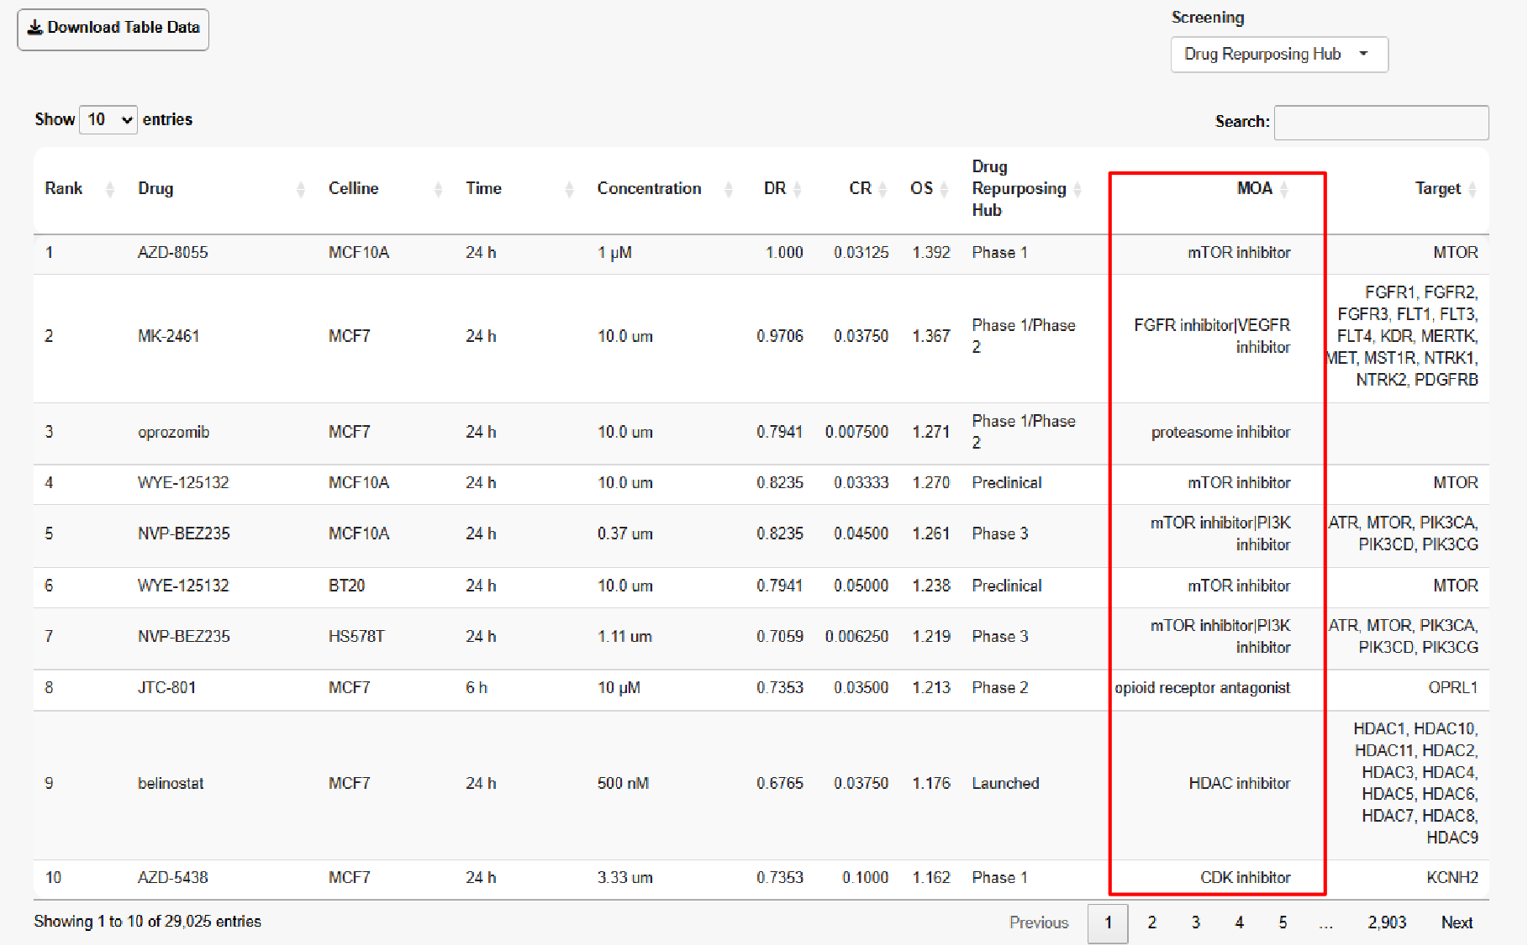Click the Target column sort icon
The width and height of the screenshot is (1528, 946).
[x=1472, y=189]
